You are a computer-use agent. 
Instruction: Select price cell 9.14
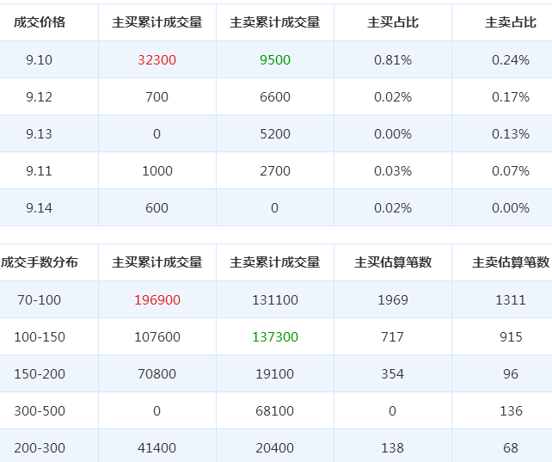click(x=39, y=207)
